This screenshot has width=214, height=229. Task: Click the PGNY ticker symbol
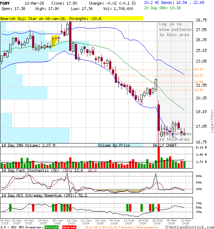click(x=5, y=3)
